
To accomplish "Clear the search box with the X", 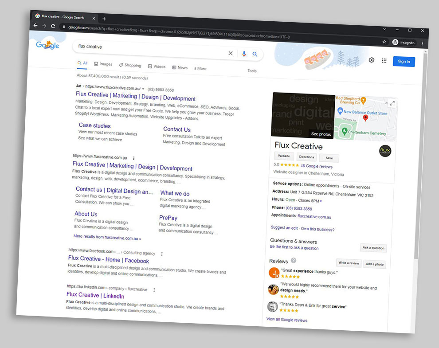I will 231,53.
